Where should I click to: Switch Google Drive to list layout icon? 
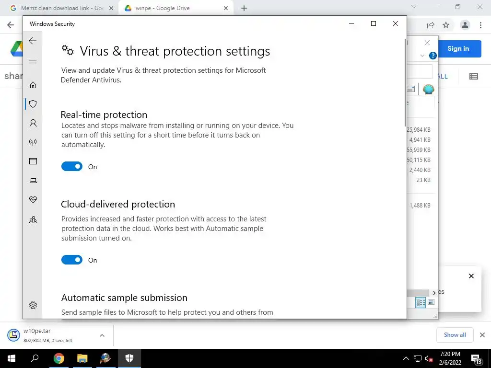coord(473,76)
